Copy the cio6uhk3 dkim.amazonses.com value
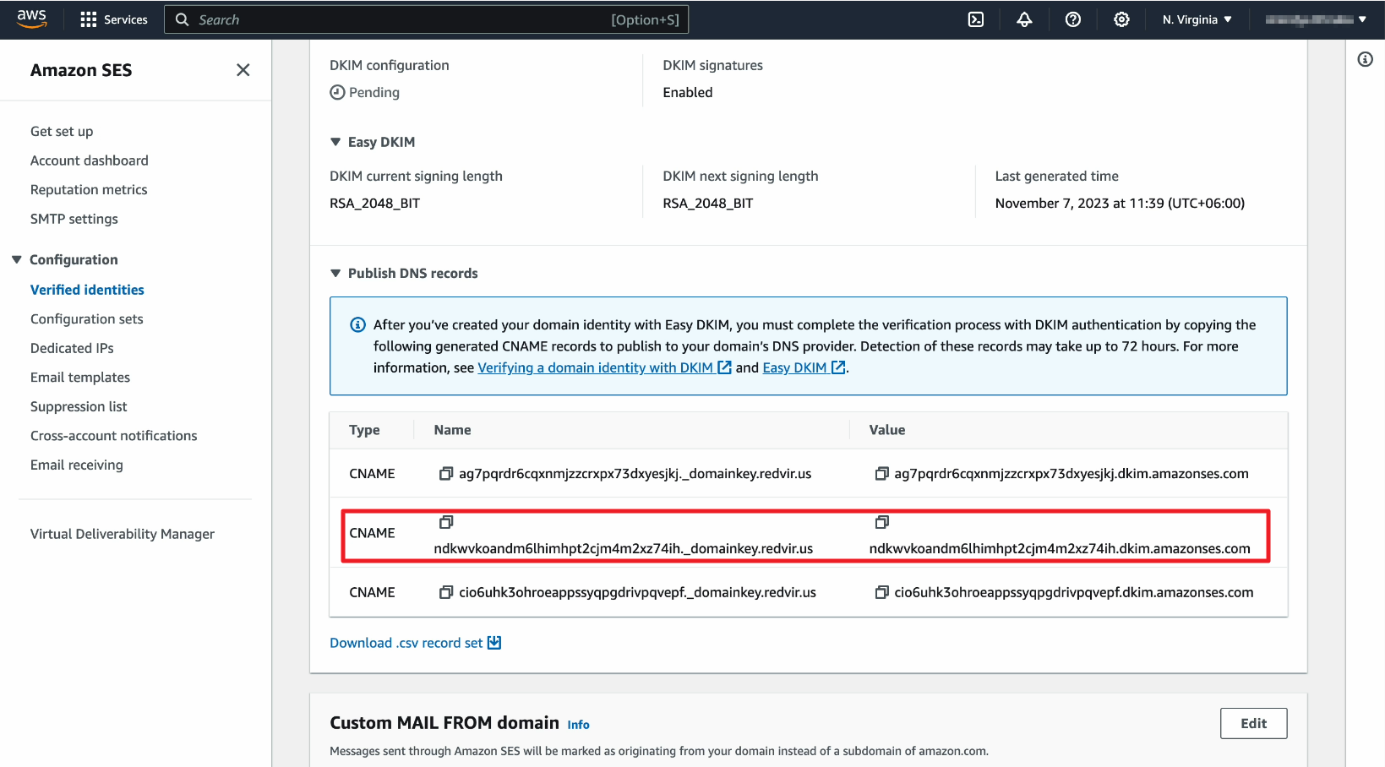The image size is (1385, 767). tap(881, 593)
